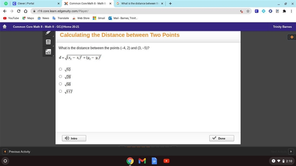The height and width of the screenshot is (166, 296).
Task: Open Maps bookmark
Action: click(x=28, y=18)
